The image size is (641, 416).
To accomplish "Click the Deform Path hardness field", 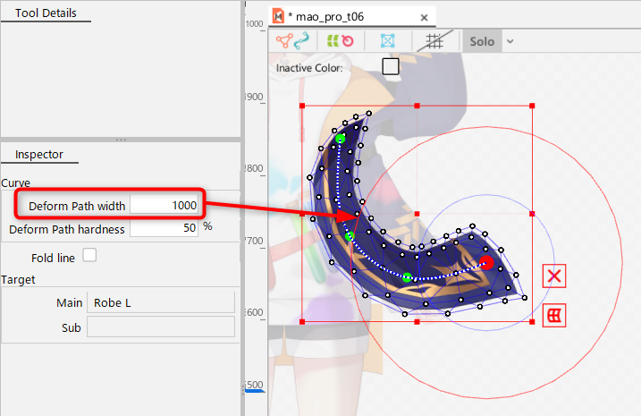I will tap(164, 228).
